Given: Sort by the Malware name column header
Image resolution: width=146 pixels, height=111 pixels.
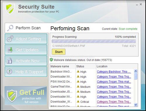Looking at the screenshot, I should (x=63, y=66).
